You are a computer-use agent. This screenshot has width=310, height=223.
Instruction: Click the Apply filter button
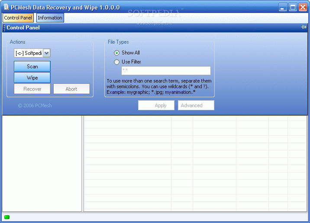click(156, 105)
